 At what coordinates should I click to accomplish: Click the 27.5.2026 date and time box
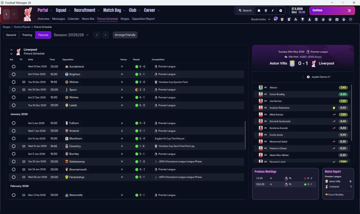click(298, 10)
